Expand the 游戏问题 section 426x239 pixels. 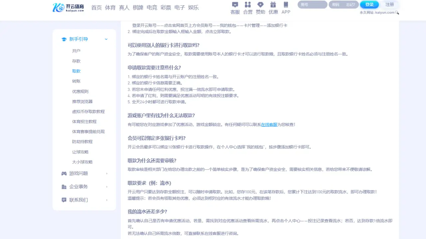coord(106,173)
